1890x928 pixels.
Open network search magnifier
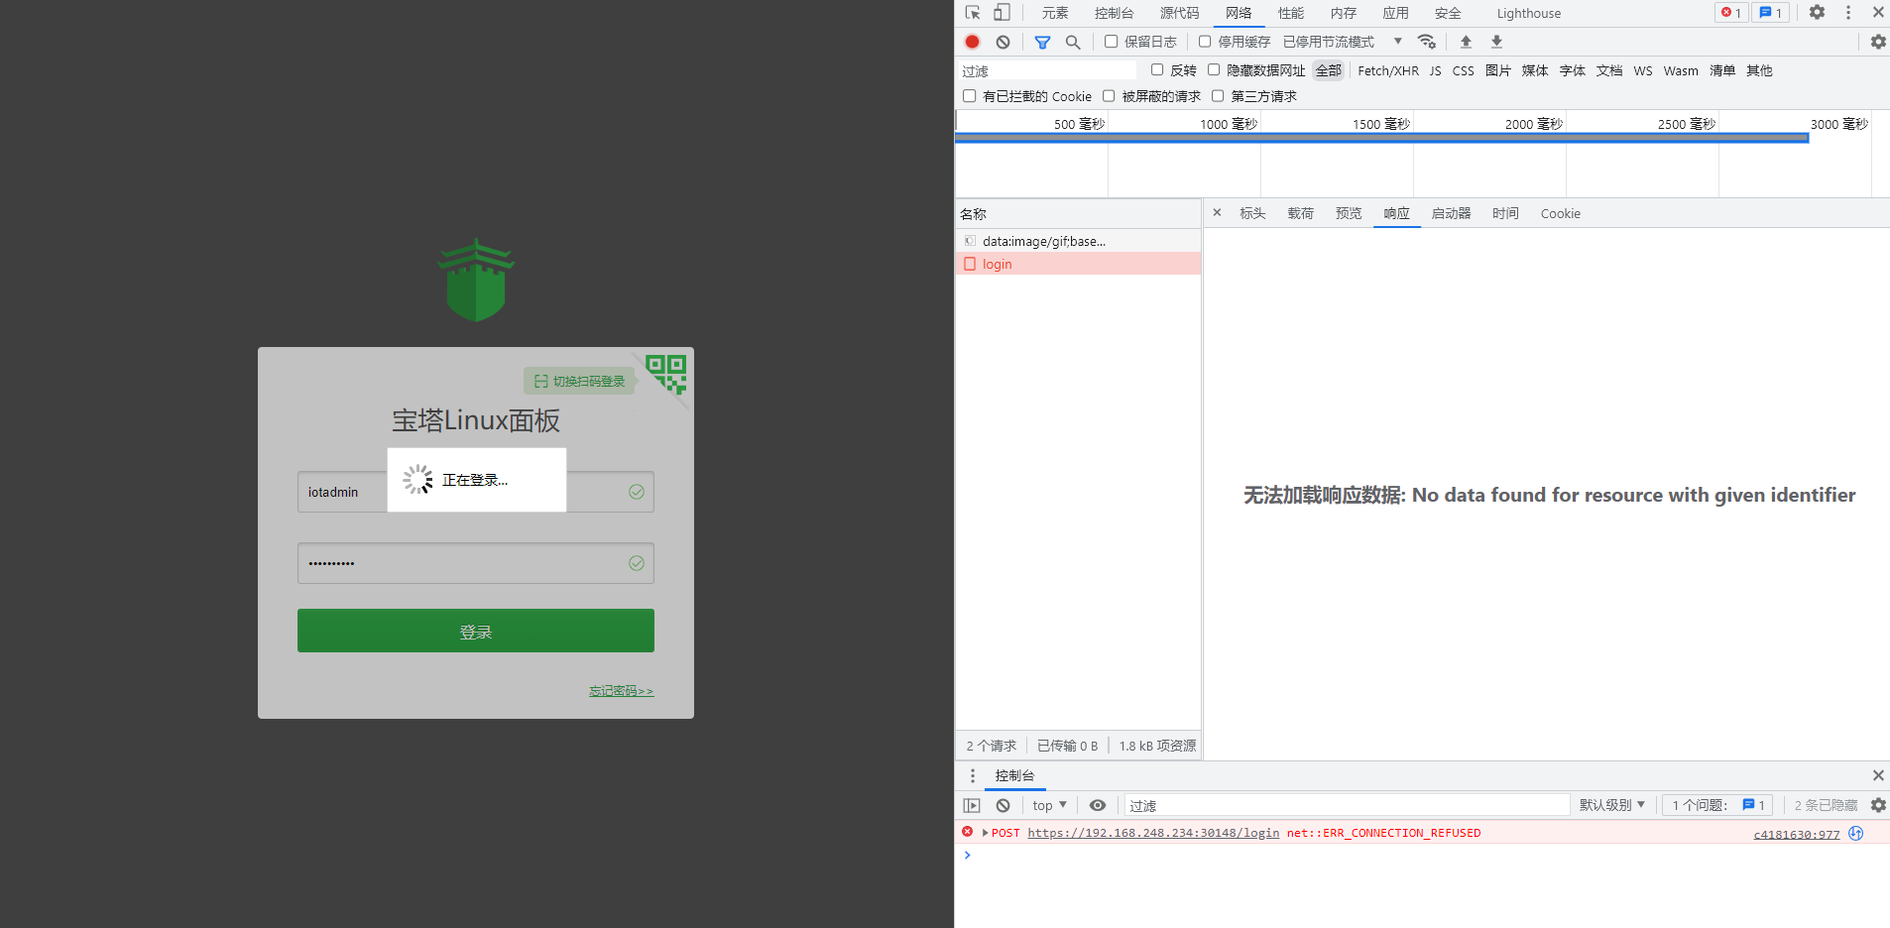[1073, 42]
